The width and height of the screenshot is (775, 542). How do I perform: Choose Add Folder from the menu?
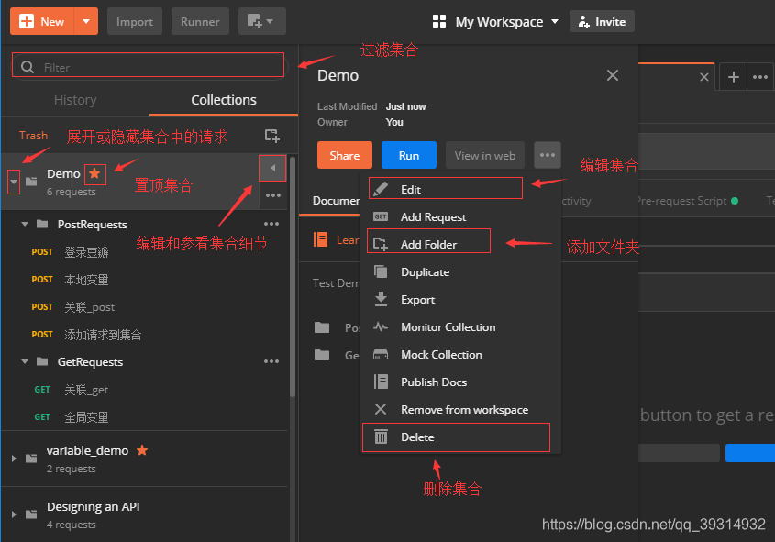tap(460, 245)
